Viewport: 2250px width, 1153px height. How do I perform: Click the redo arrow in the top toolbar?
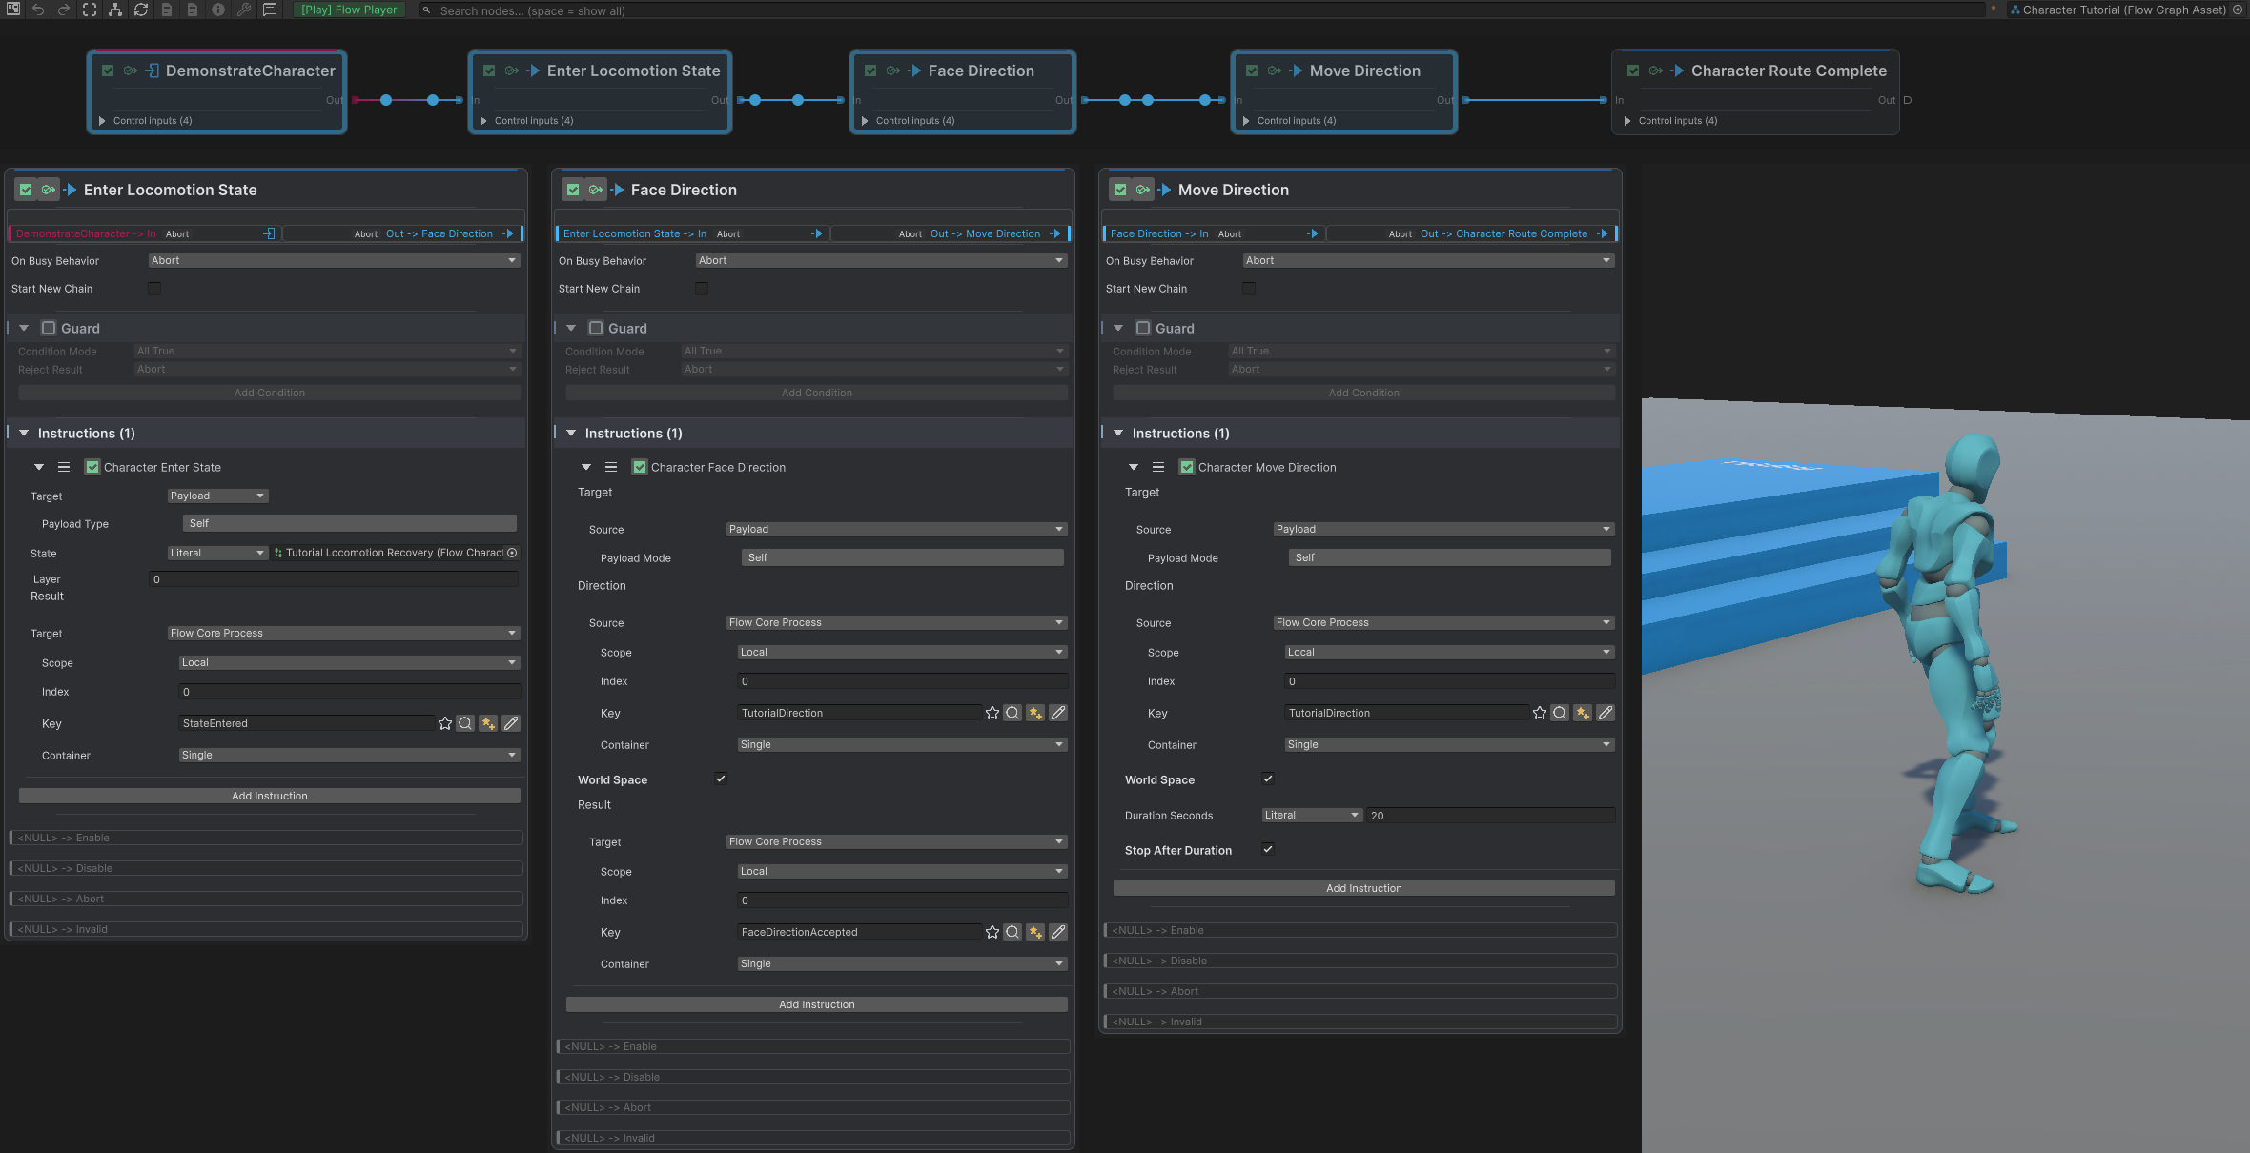pyautogui.click(x=64, y=10)
